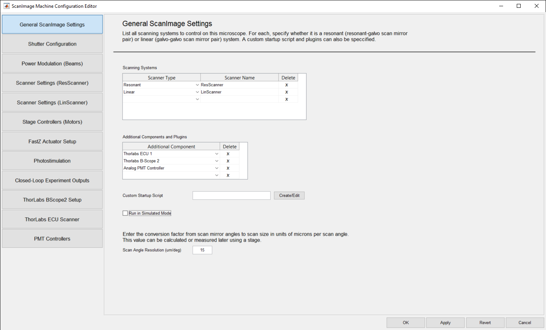This screenshot has height=330, width=546.
Task: Click the Cancel button
Action: pyautogui.click(x=525, y=323)
